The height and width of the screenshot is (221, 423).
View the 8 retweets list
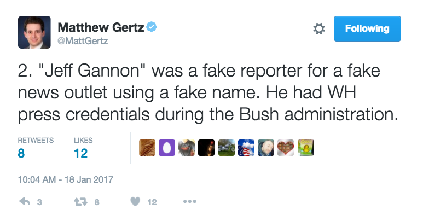21,153
